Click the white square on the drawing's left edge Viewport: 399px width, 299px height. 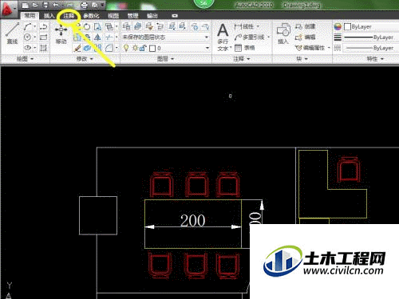tap(98, 215)
